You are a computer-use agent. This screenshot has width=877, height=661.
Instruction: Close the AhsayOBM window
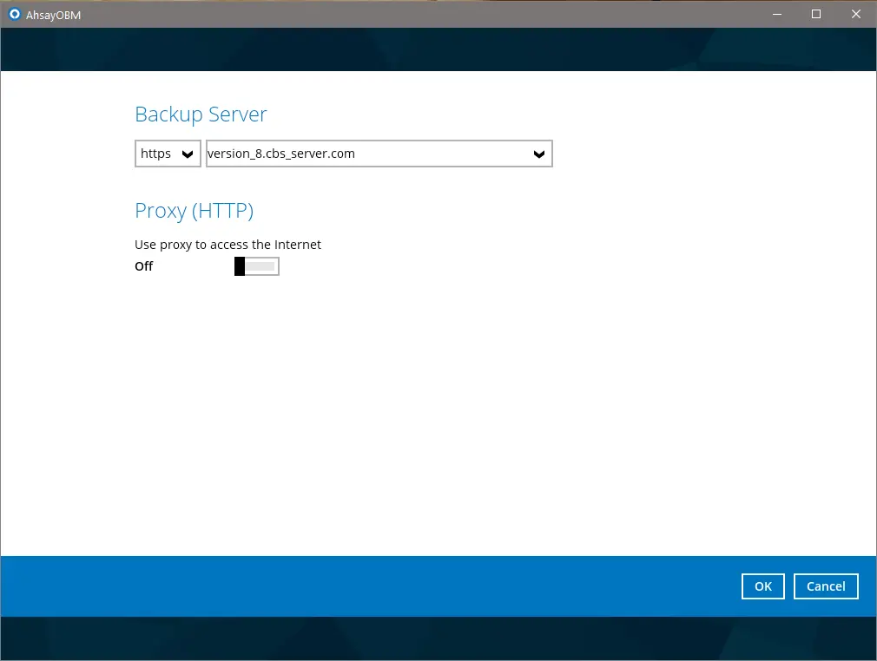856,14
